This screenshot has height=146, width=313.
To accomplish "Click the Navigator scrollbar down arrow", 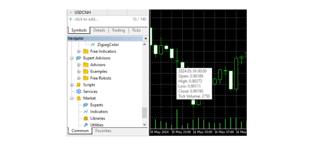I will point(145,125).
